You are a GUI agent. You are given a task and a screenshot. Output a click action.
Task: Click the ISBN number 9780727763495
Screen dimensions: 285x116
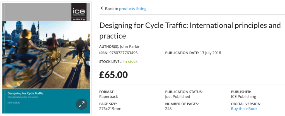click(123, 53)
